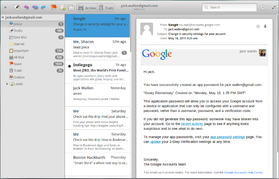The width and height of the screenshot is (279, 179).
Task: Click the 536 badge beside All Mail
Action: click(x=59, y=57)
